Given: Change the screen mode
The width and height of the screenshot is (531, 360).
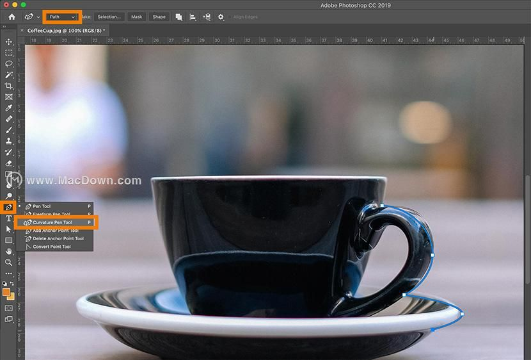Looking at the screenshot, I should (9, 319).
